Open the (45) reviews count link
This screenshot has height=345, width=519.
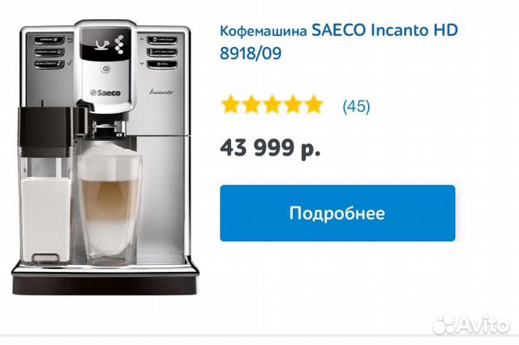(x=356, y=106)
